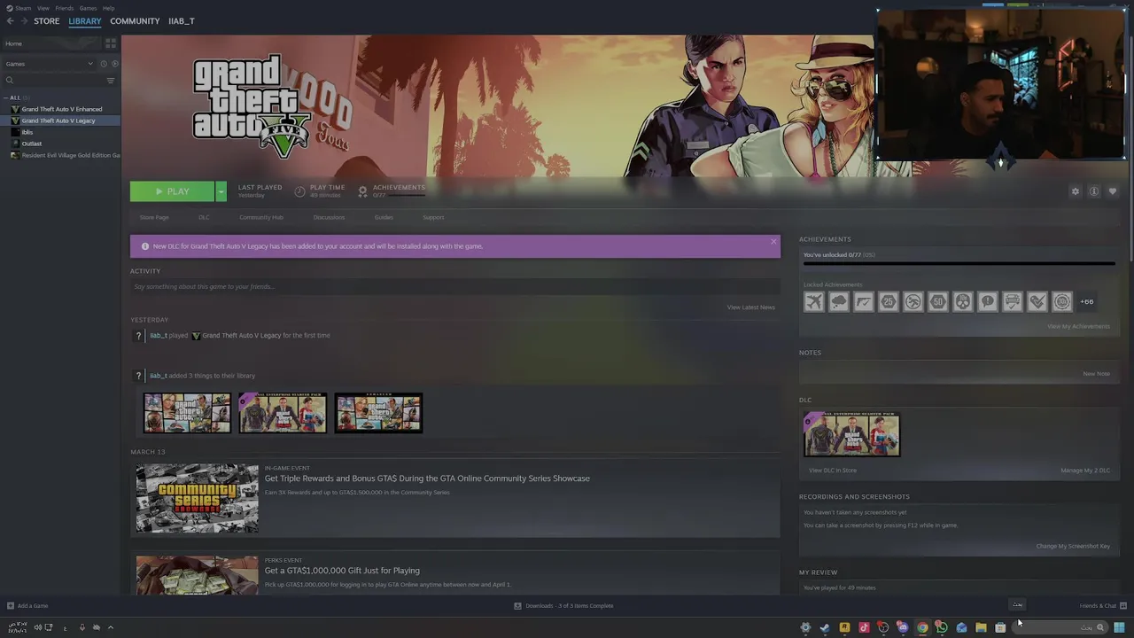The height and width of the screenshot is (638, 1134).
Task: Open Rockstar Games Launcher in taskbar
Action: [x=844, y=627]
